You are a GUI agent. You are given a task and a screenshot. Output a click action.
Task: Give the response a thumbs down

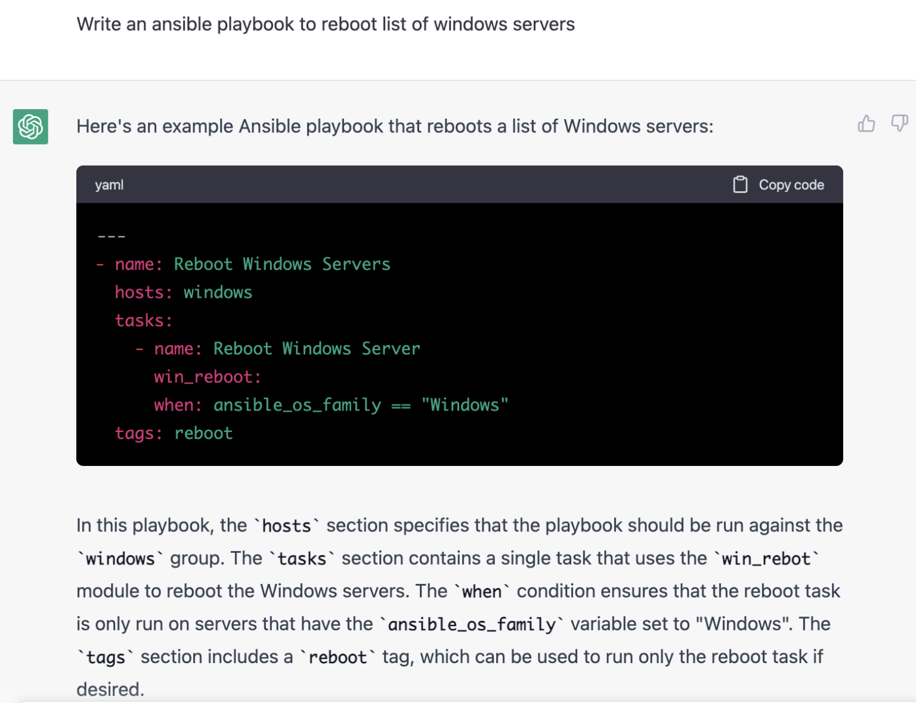point(899,123)
